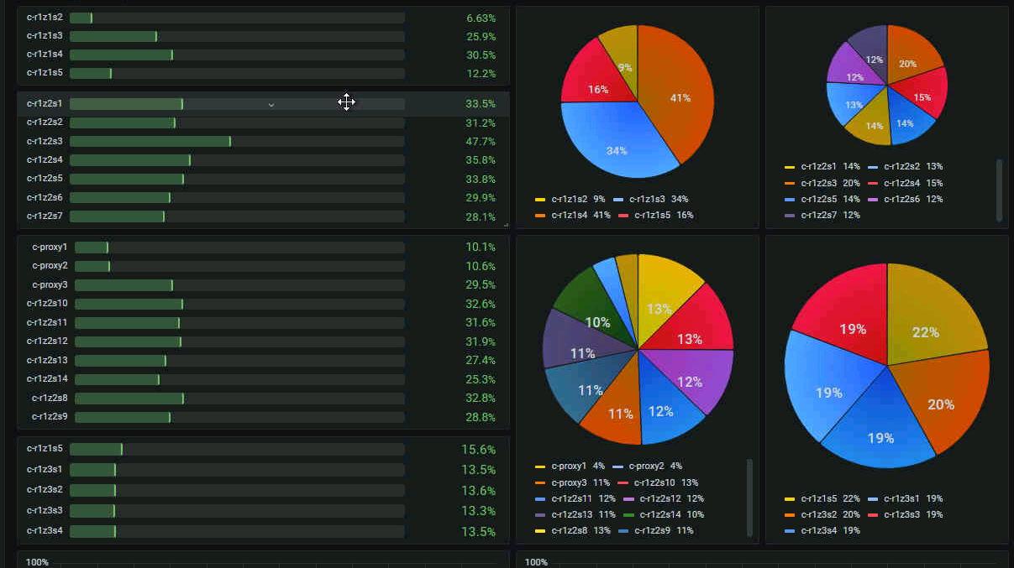Click the 33.5% value for c-r1z2s1
1014x568 pixels.
(x=481, y=104)
